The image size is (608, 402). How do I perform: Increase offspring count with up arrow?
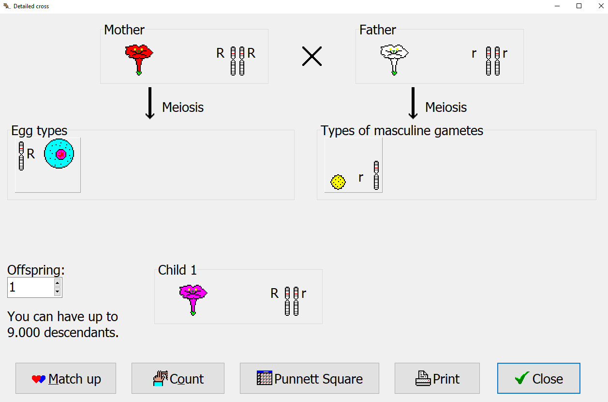click(x=58, y=283)
